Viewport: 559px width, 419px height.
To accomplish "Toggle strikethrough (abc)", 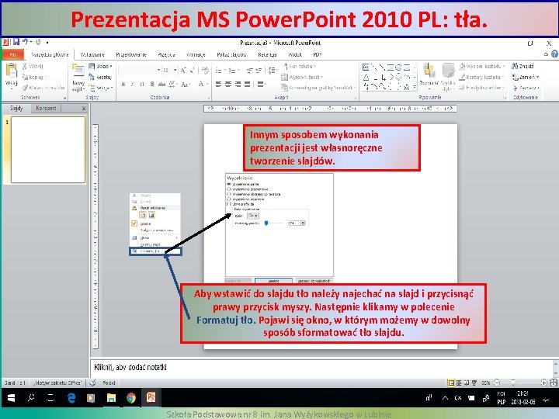I will 161,84.
